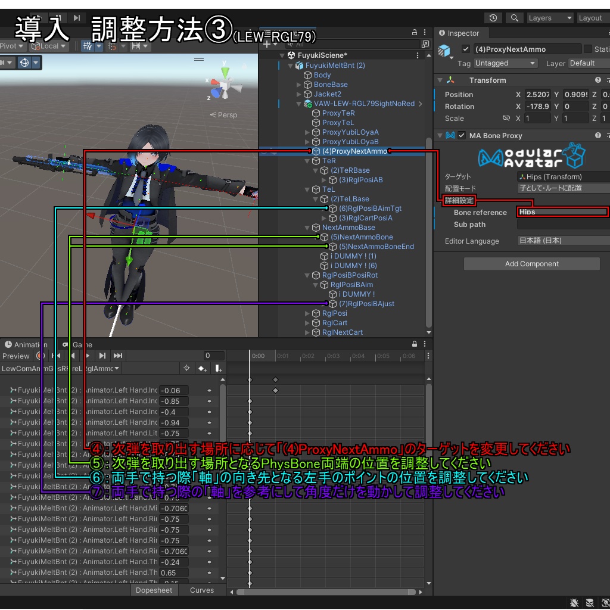The height and width of the screenshot is (610, 610).
Task: Click the first status bar icon at bottom right
Action: click(x=574, y=603)
